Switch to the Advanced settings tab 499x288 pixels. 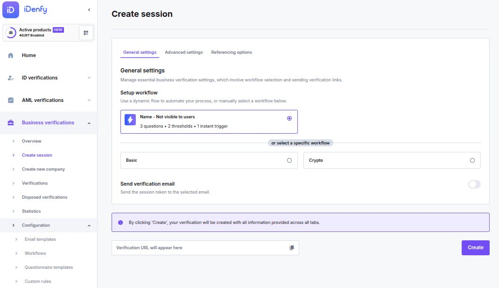[184, 52]
